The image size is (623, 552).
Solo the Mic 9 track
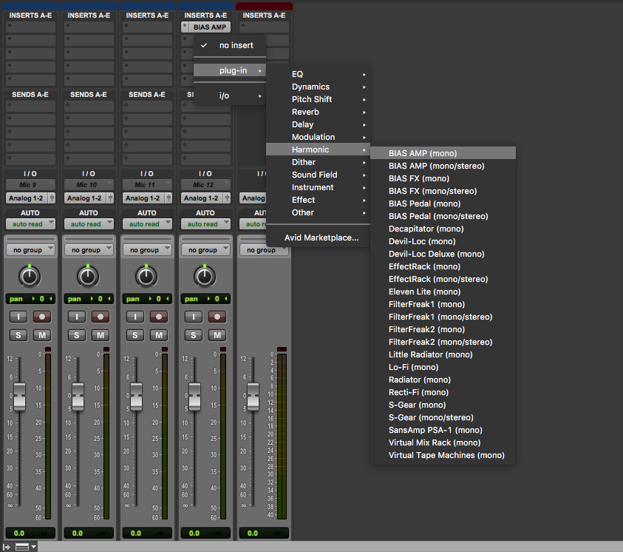18,335
